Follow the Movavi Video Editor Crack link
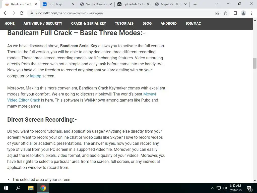Image resolution: width=257 pixels, height=193 pixels. tap(24, 100)
